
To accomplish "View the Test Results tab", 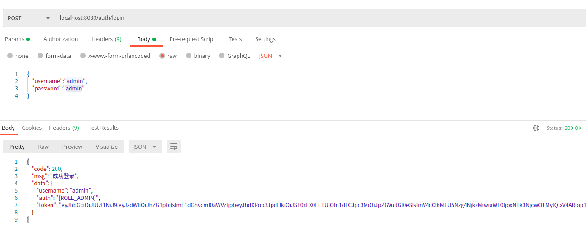I will click(103, 128).
